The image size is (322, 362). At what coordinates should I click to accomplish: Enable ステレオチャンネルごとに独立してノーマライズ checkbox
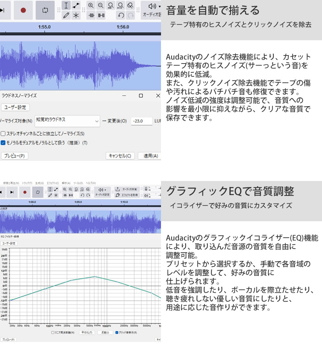(x=3, y=134)
